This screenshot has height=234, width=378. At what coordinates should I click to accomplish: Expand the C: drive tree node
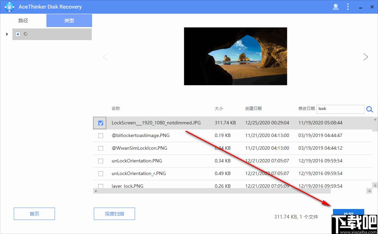[x=7, y=34]
